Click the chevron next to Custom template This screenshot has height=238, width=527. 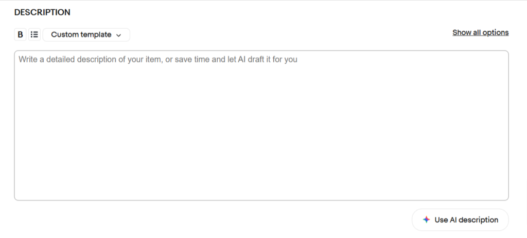[x=119, y=35]
